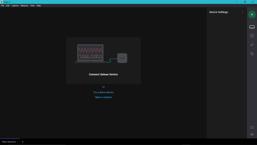Close the New Session tab
257x145 pixels.
[x=17, y=142]
